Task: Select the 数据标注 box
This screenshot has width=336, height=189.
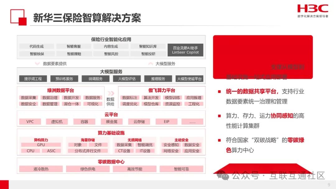Action: (130, 98)
